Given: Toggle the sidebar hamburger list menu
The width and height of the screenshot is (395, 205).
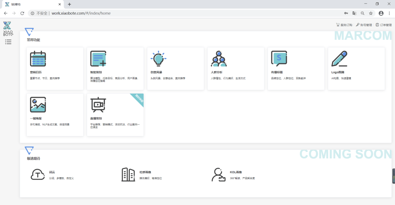Looking at the screenshot, I should pyautogui.click(x=8, y=42).
